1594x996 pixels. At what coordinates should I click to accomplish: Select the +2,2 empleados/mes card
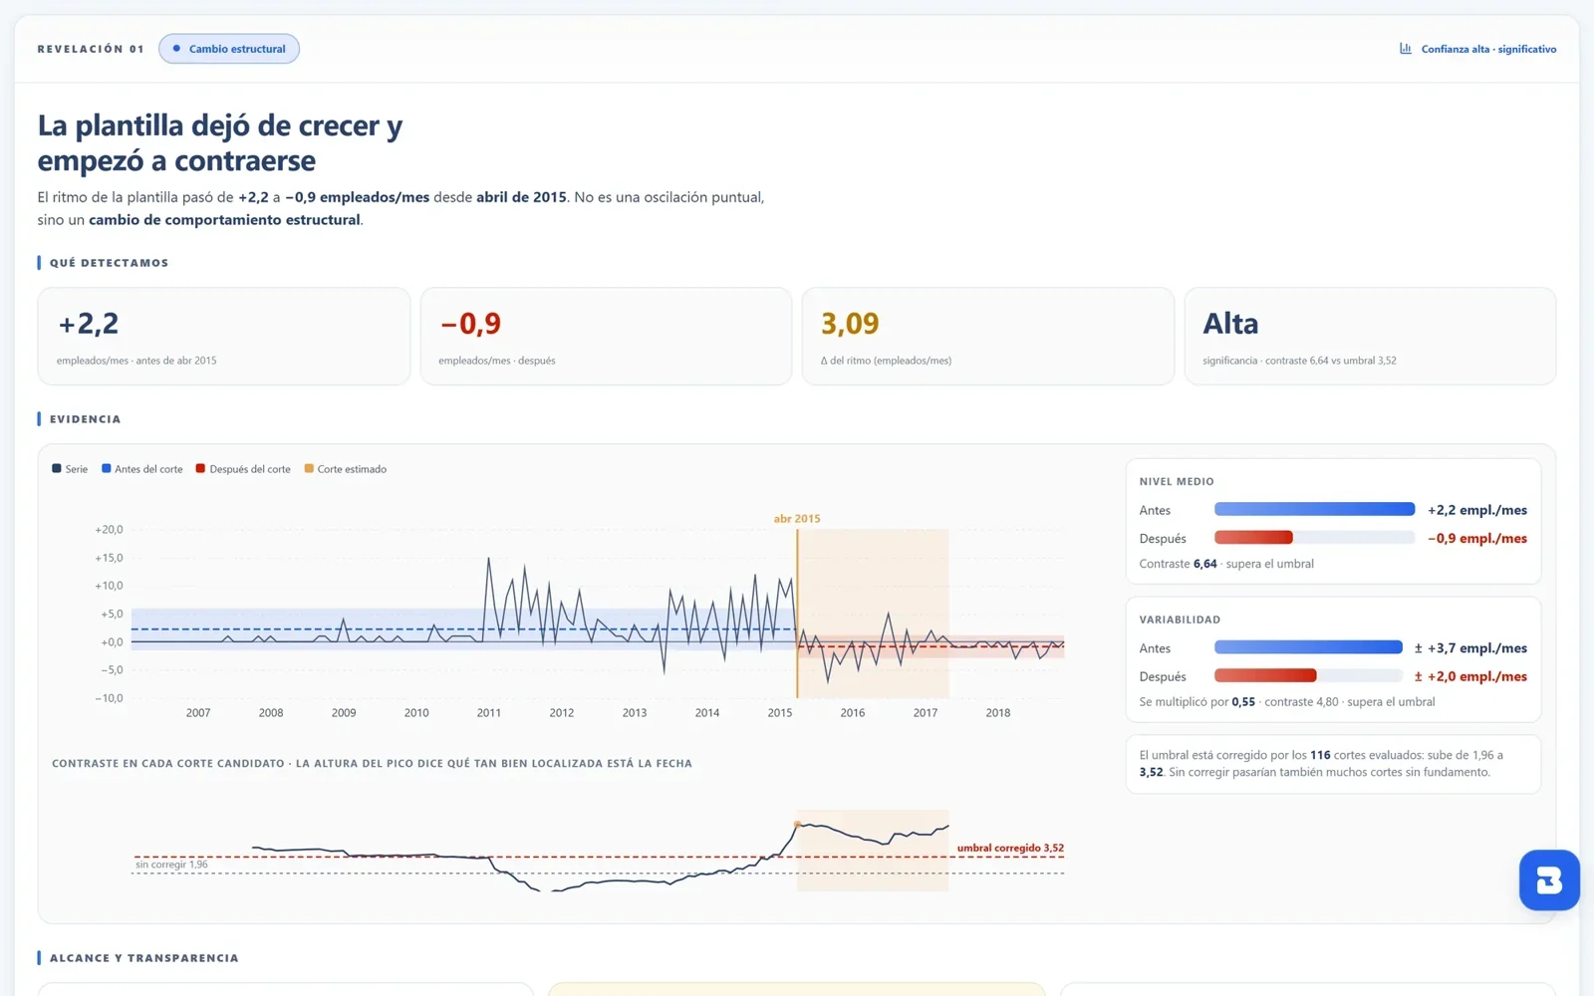(x=224, y=337)
